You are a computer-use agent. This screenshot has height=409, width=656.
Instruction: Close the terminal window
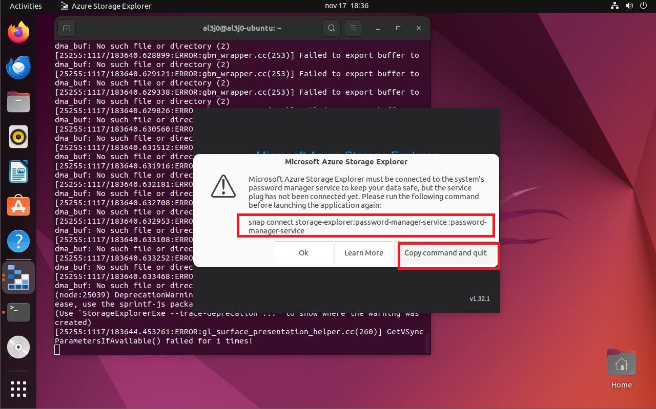[x=419, y=28]
